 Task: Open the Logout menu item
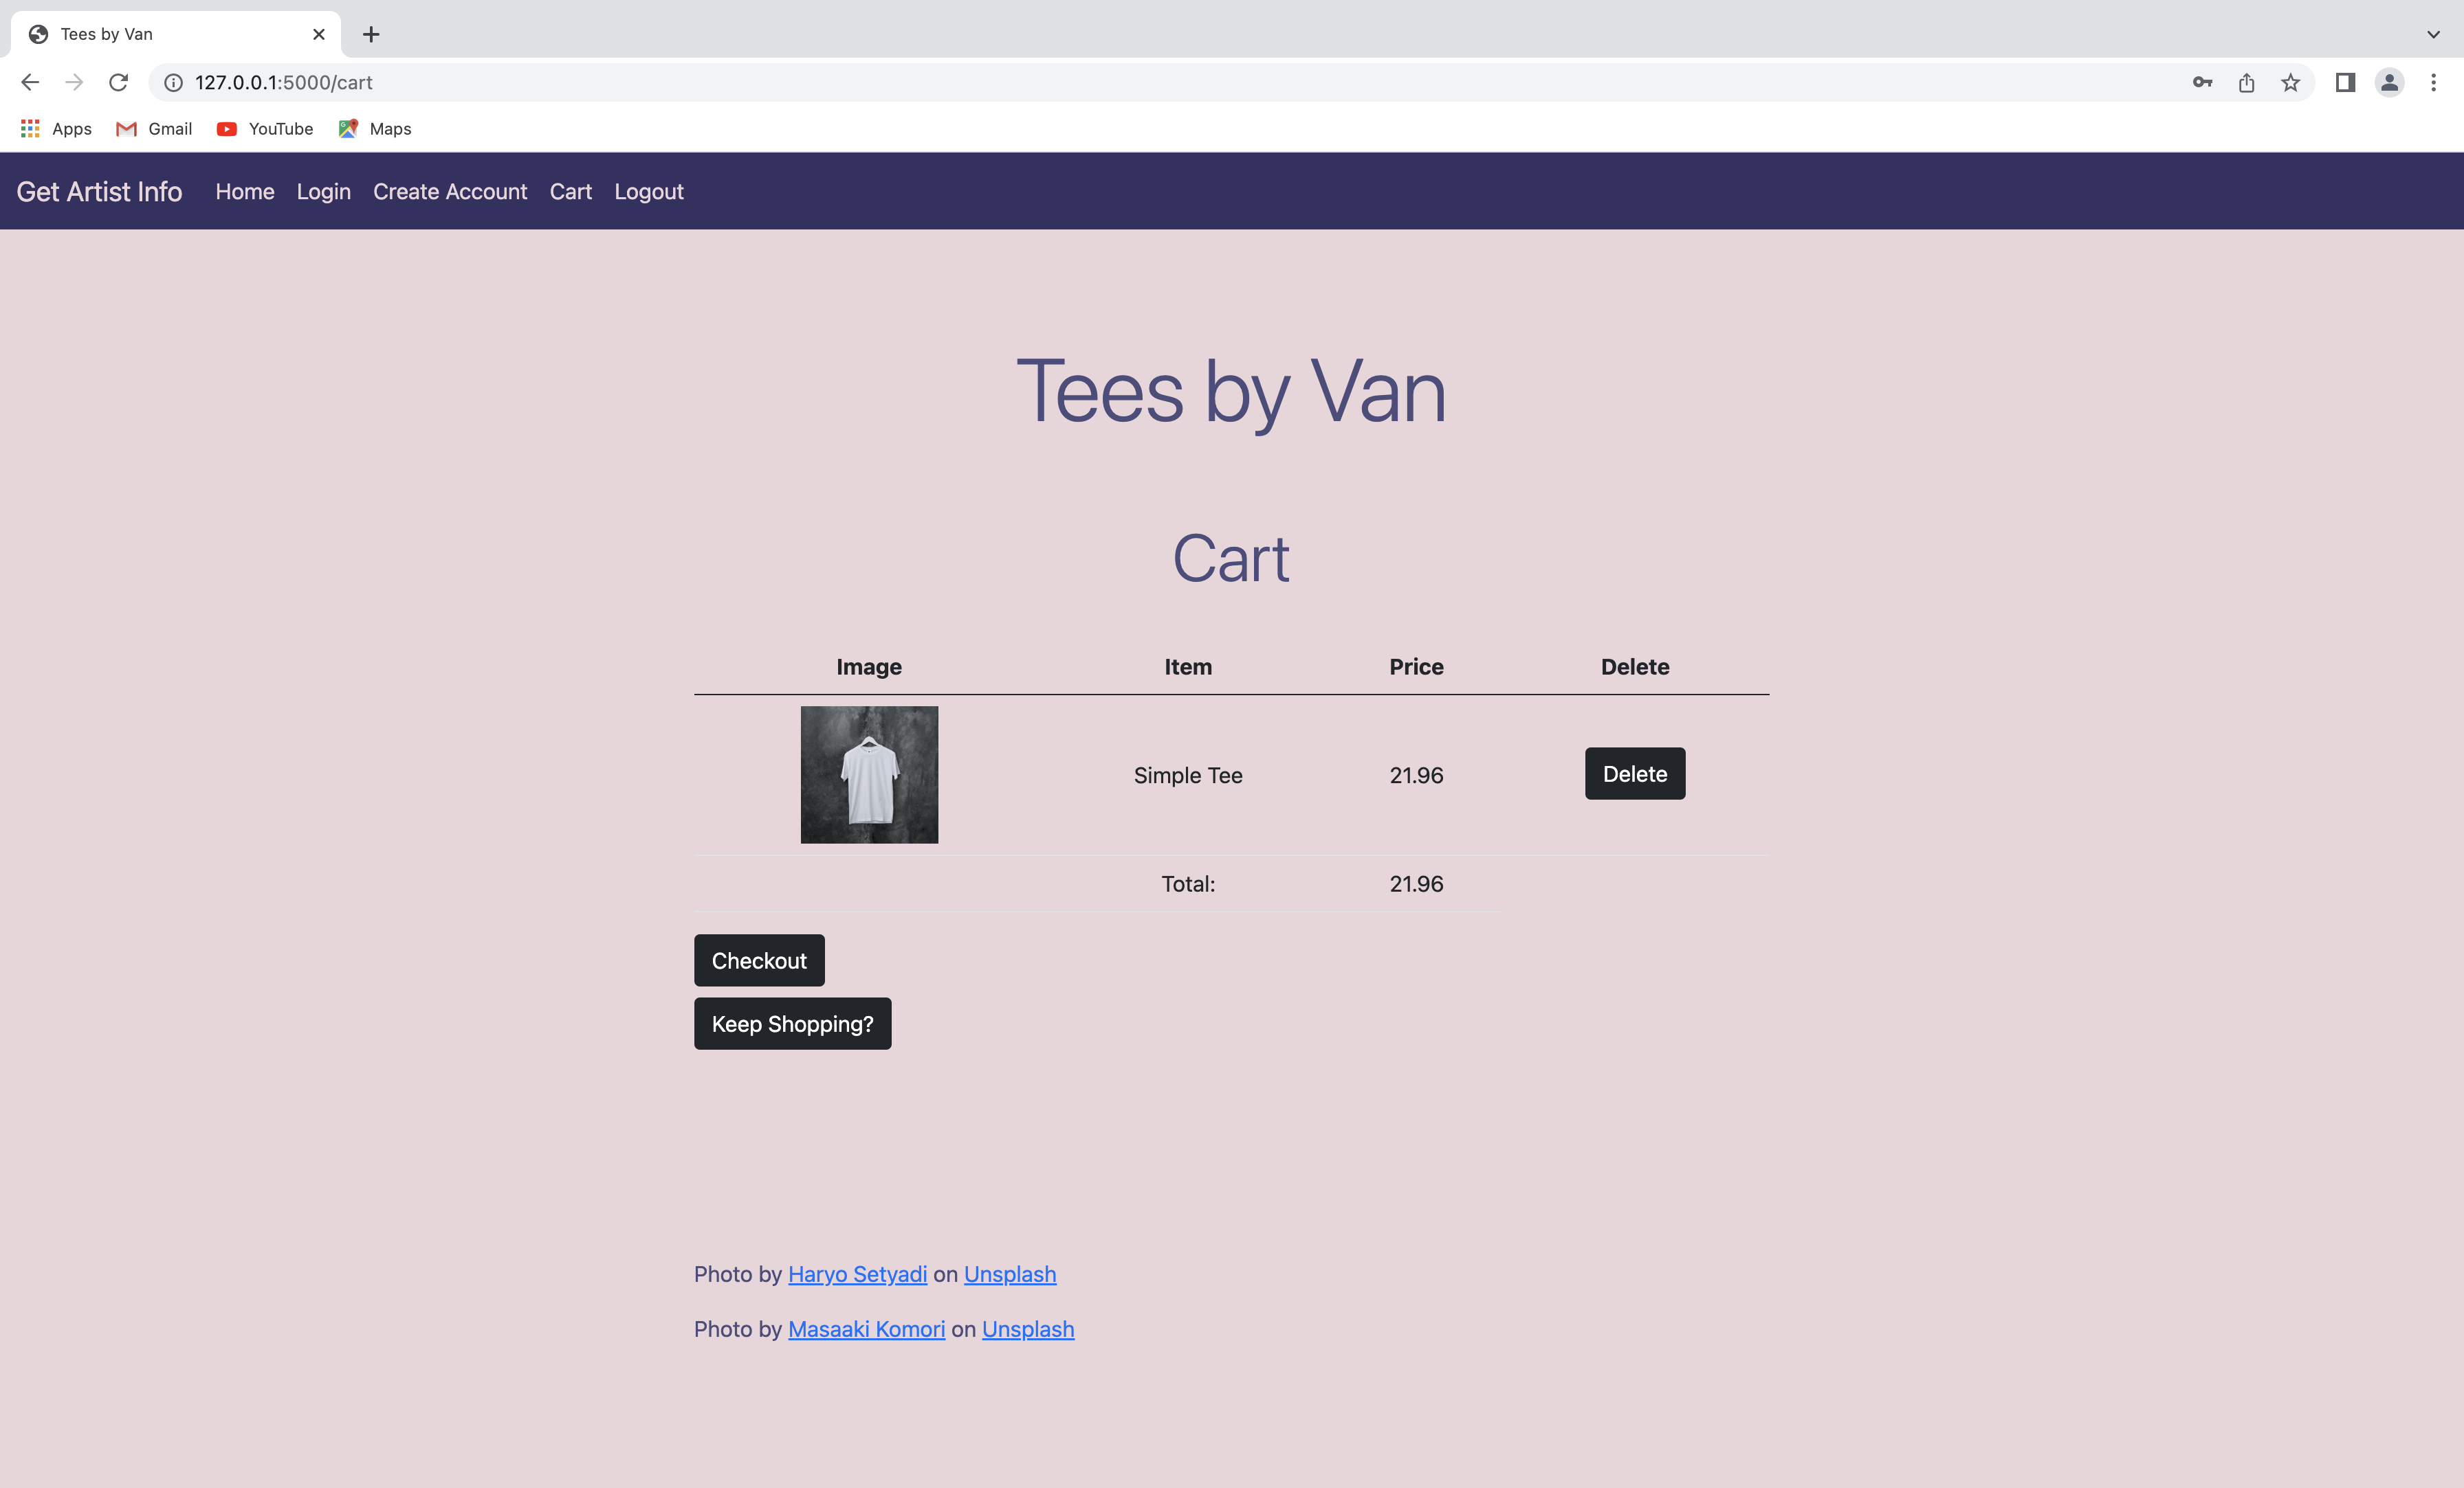649,191
